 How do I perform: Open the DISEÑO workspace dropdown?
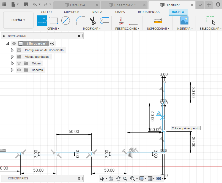(18, 20)
